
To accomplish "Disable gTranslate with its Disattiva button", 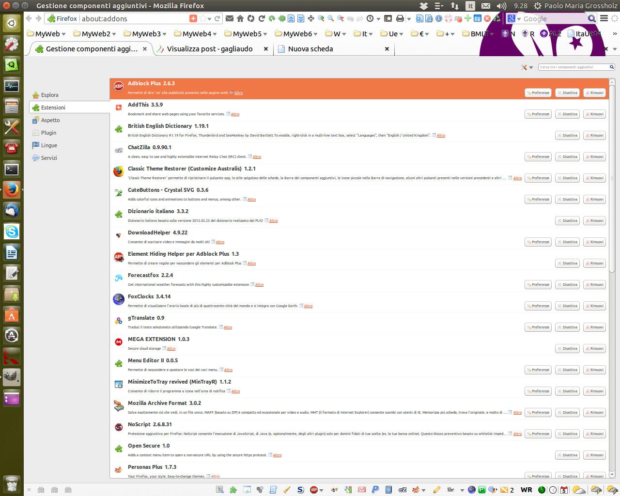I will [567, 327].
